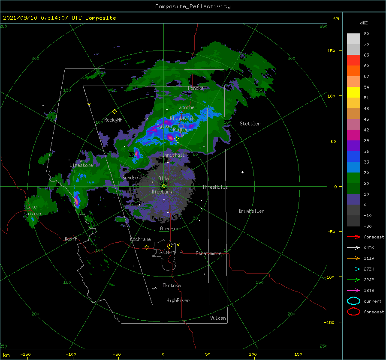Click the Stettler city label

[x=250, y=124]
